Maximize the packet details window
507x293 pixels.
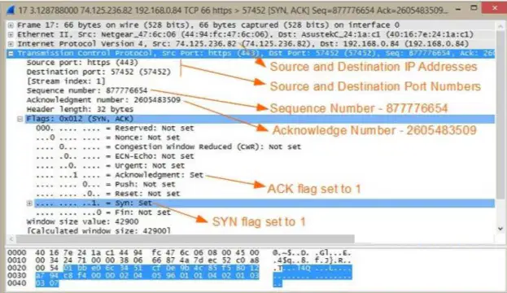474,8
